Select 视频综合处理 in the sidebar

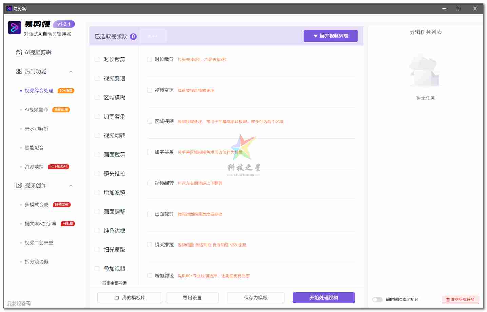[x=38, y=90]
